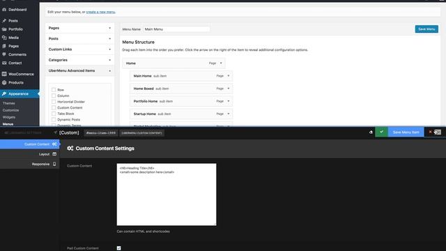This screenshot has height=251, width=446.
Task: Switch to the Layout settings tab
Action: pyautogui.click(x=29, y=154)
